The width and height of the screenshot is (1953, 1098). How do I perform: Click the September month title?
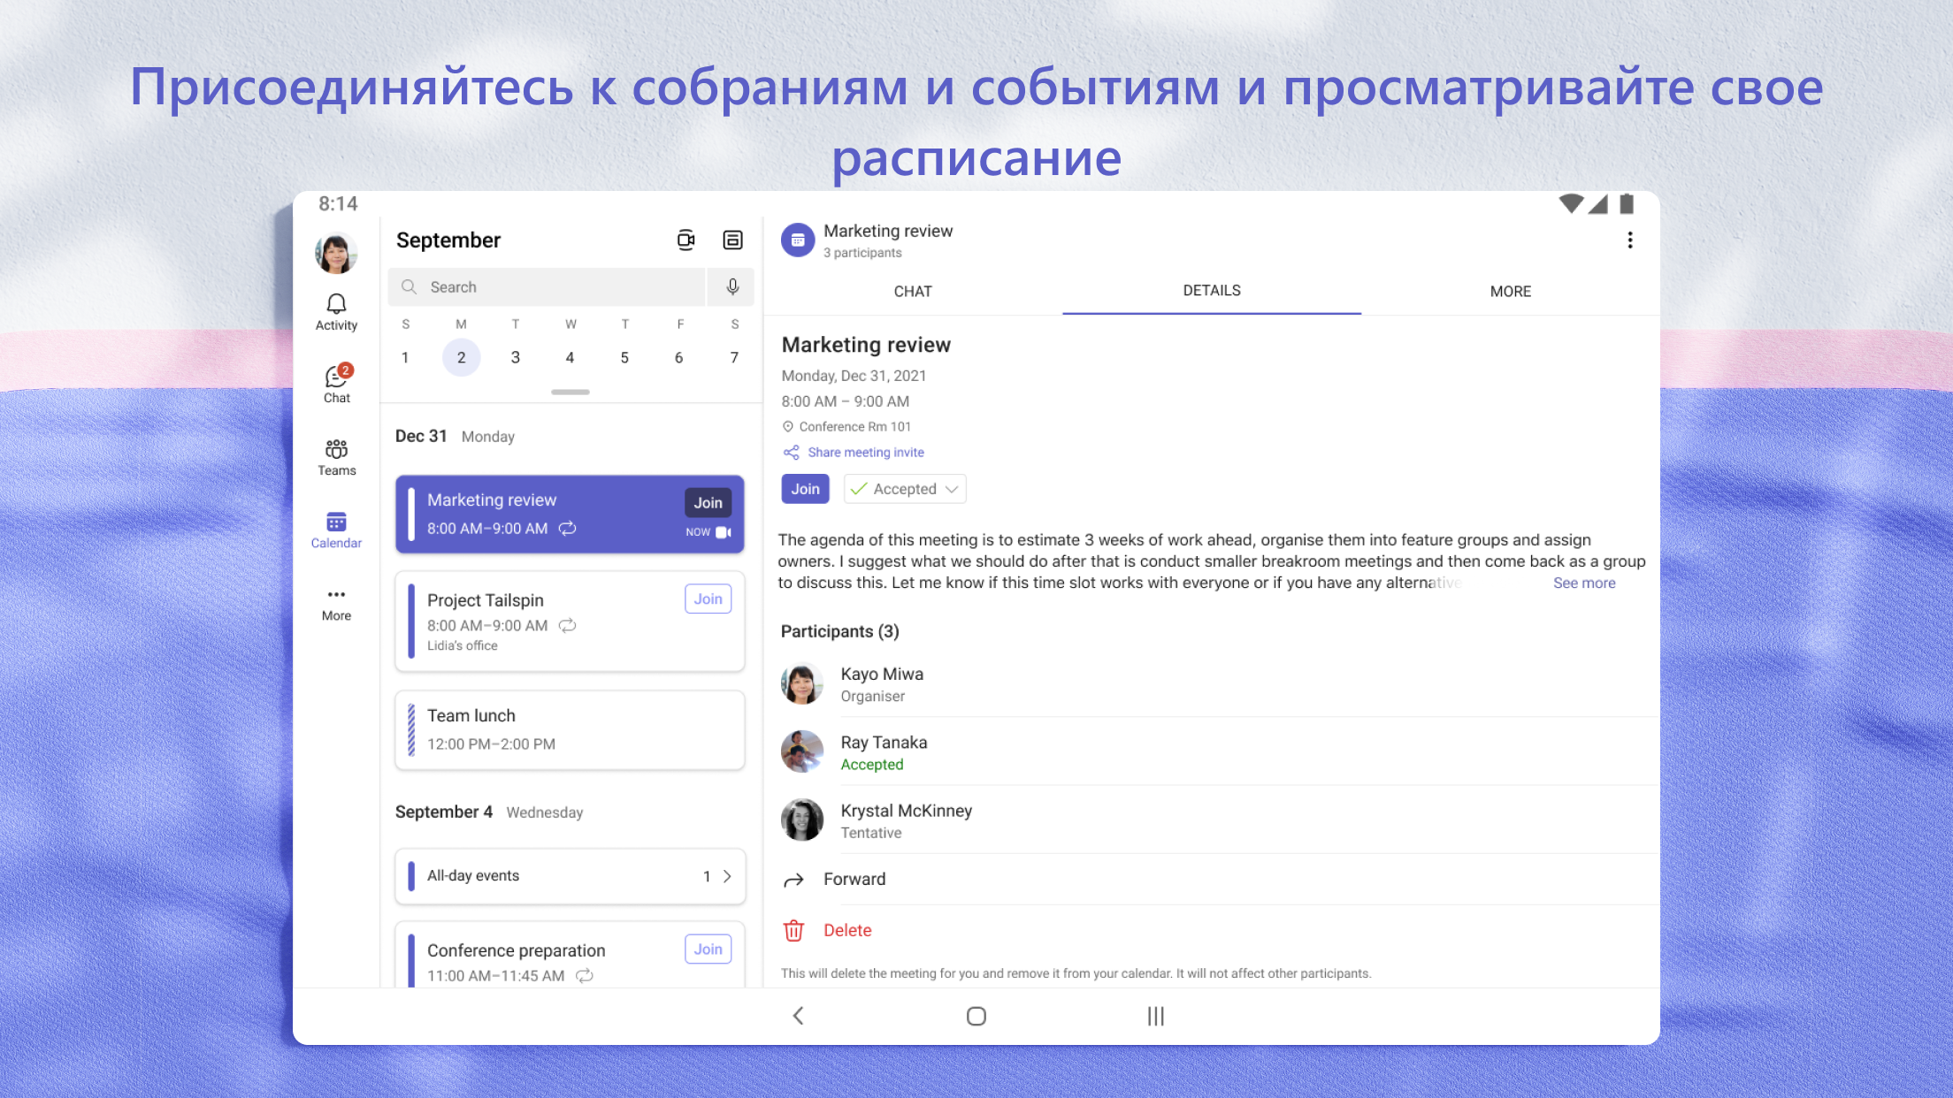448,240
